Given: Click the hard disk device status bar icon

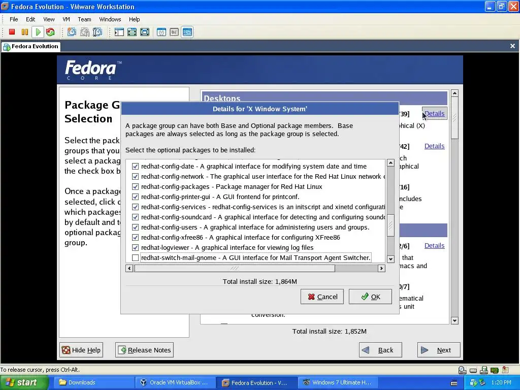Looking at the screenshot, I should pyautogui.click(x=473, y=370).
